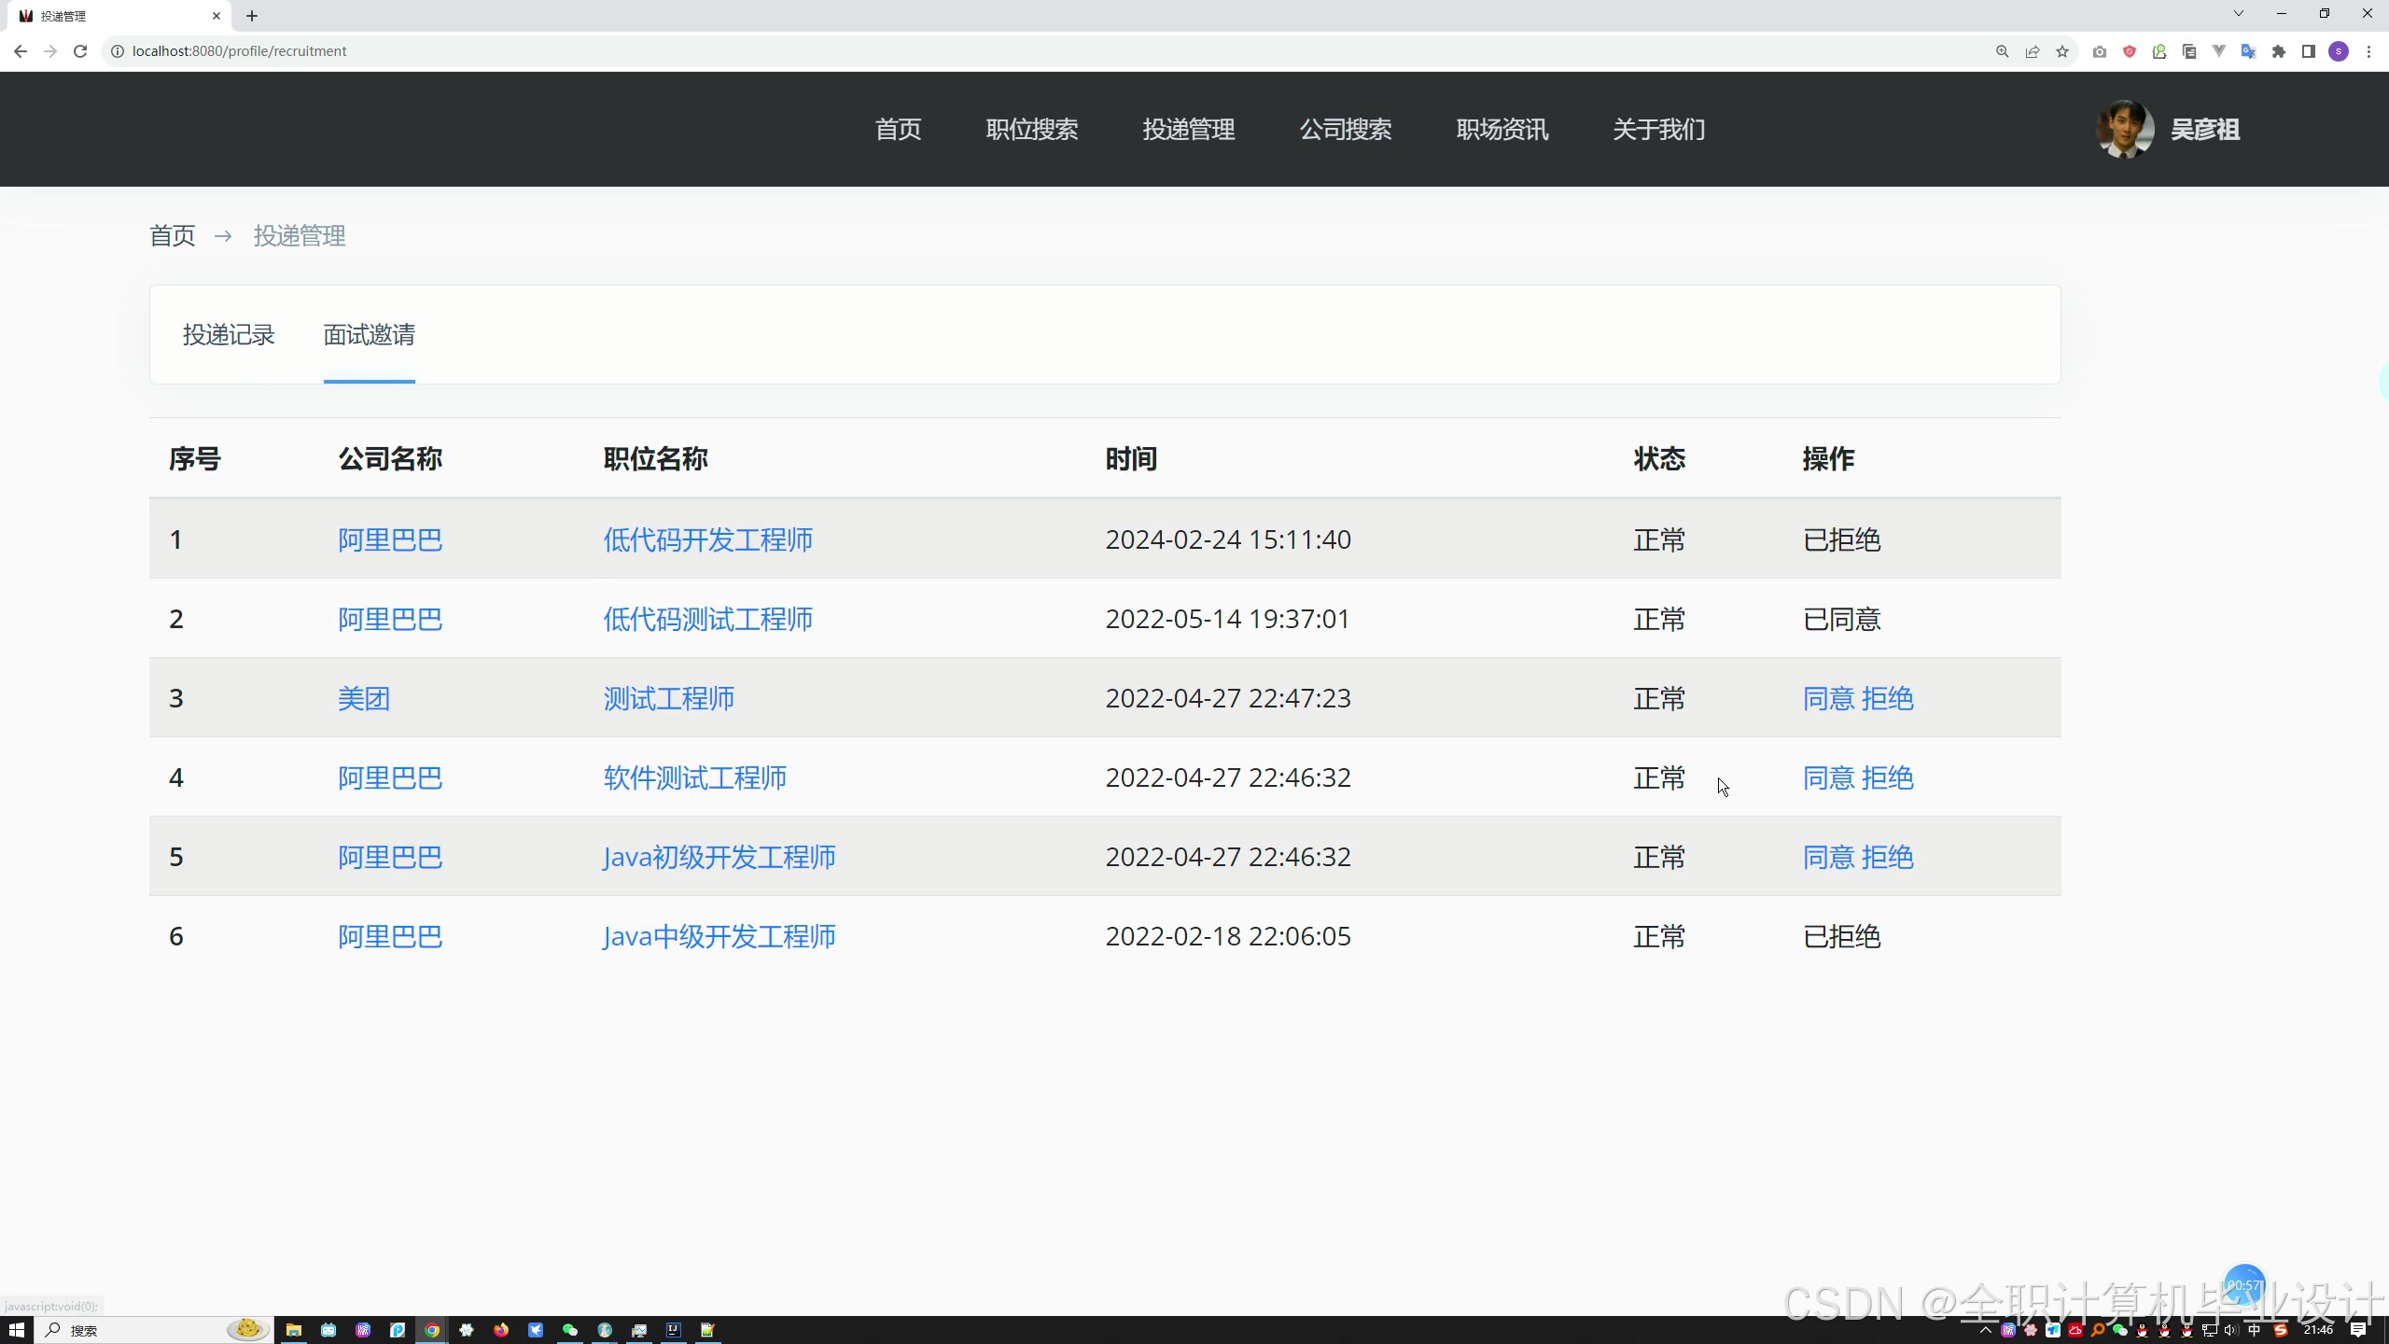Open 职位搜索 in the navigation bar
Screen dimensions: 2389x1344
click(x=1032, y=129)
